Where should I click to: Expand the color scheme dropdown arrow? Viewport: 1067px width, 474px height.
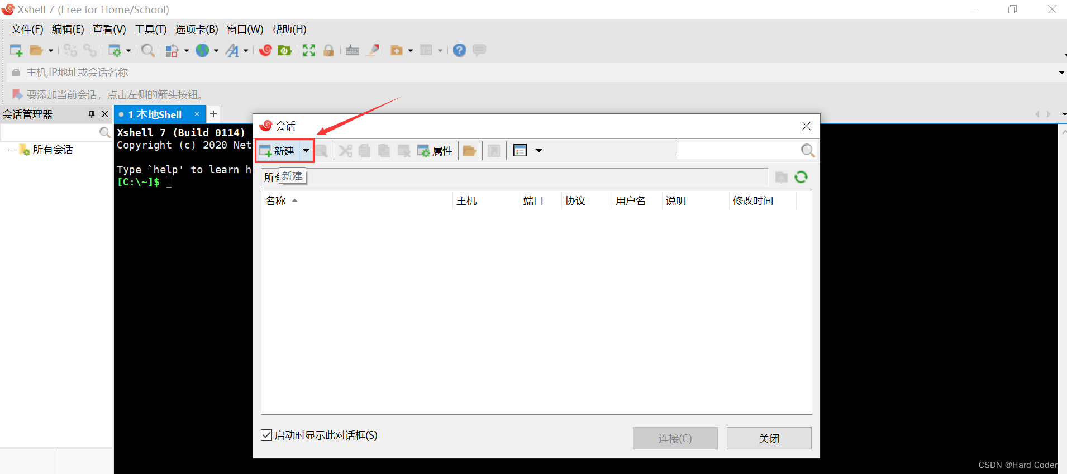pos(187,51)
